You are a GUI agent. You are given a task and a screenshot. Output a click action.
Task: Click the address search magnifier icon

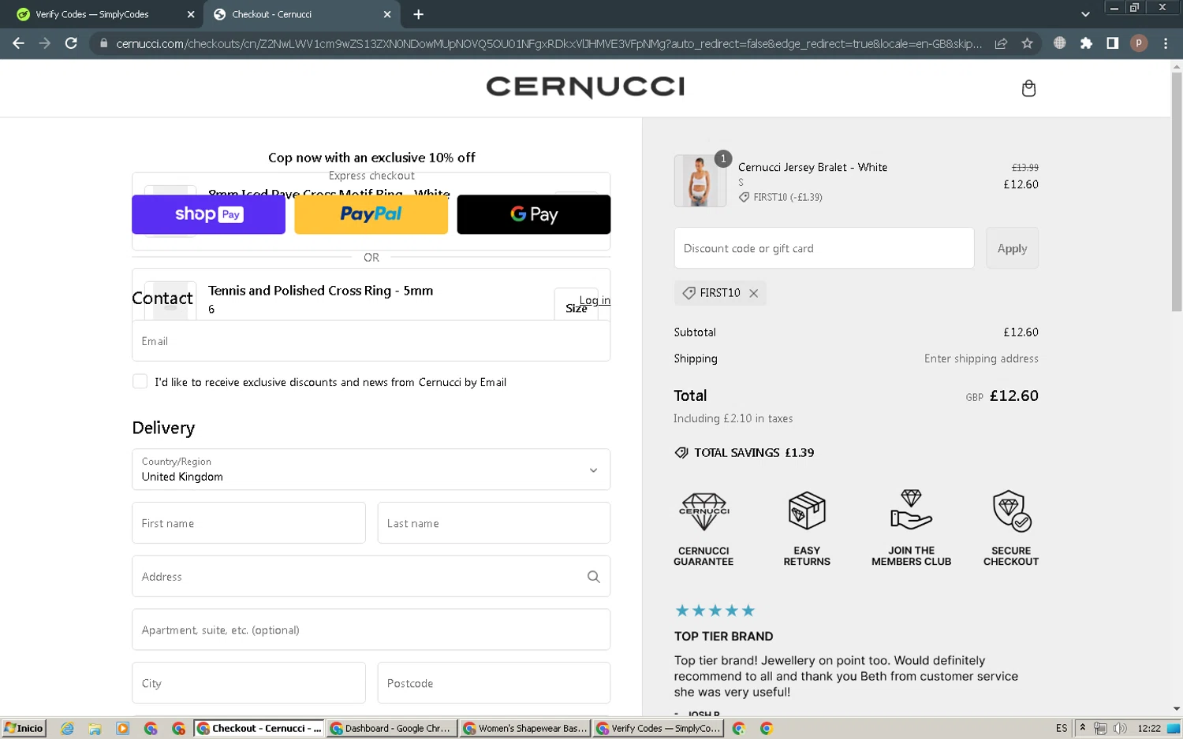click(x=594, y=577)
